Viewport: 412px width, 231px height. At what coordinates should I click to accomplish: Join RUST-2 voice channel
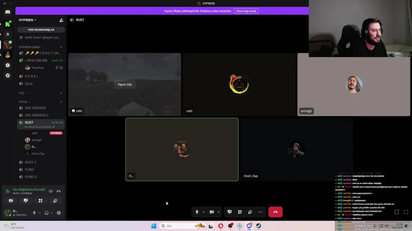point(41,162)
